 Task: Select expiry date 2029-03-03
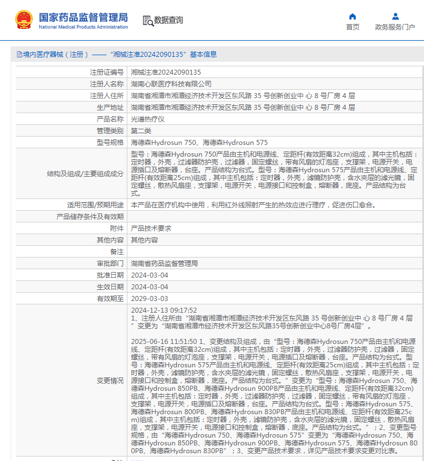[x=149, y=299]
